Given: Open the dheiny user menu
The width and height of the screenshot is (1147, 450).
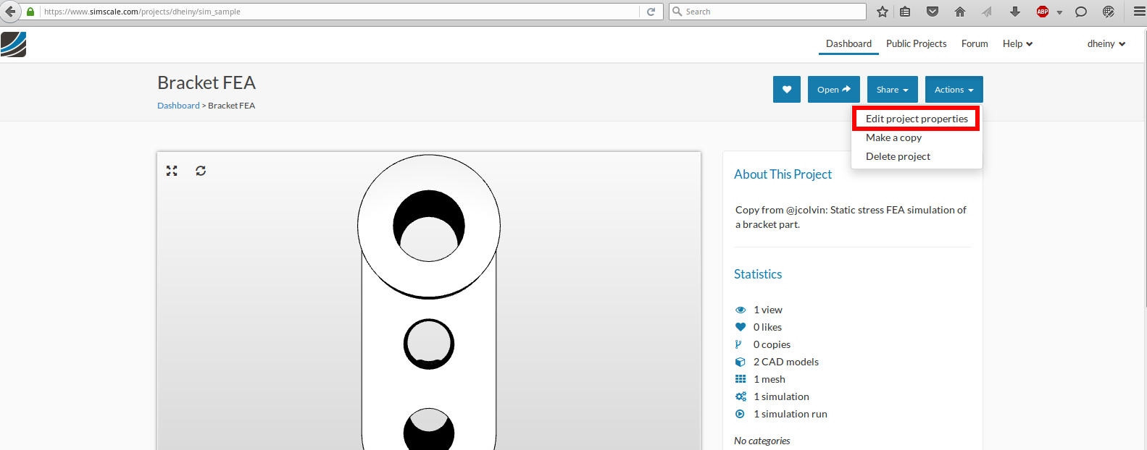Looking at the screenshot, I should [1106, 43].
